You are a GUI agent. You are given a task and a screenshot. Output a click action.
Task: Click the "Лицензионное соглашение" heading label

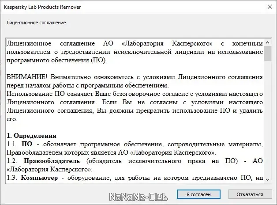(36, 23)
